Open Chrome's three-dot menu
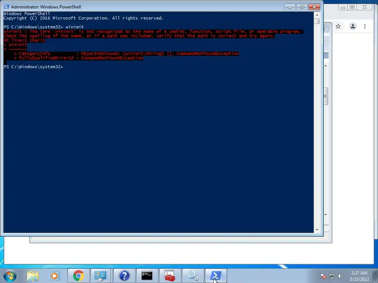This screenshot has width=378, height=283. [x=365, y=26]
